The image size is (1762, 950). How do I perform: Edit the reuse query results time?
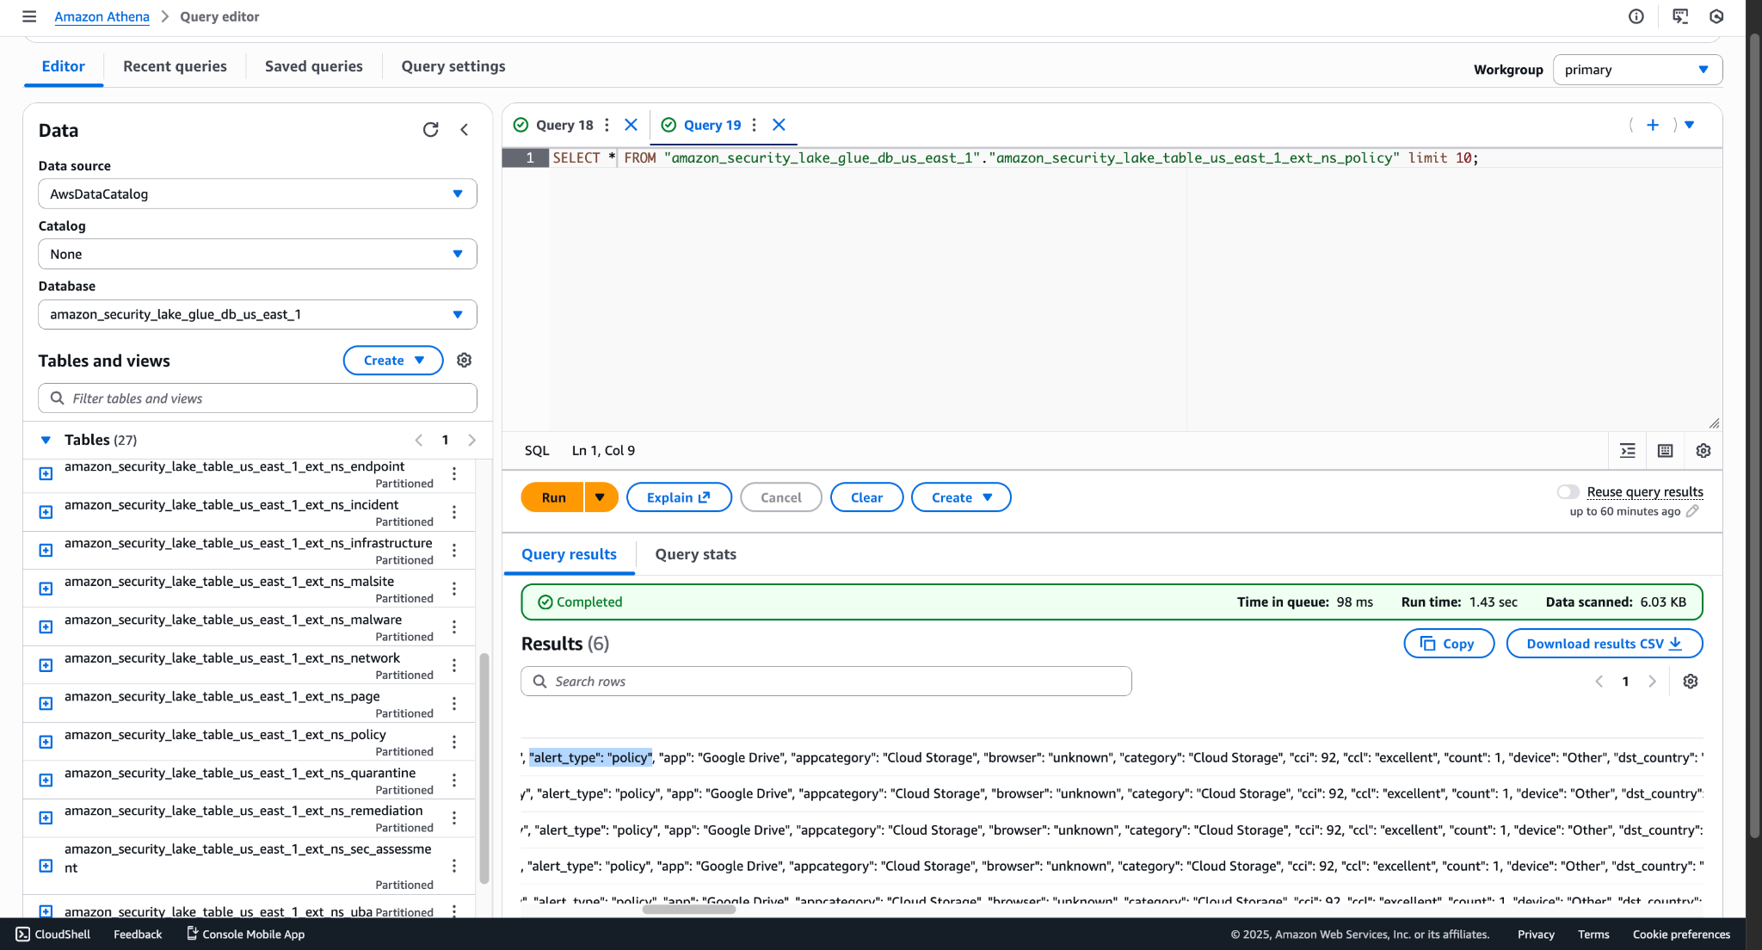pyautogui.click(x=1692, y=511)
